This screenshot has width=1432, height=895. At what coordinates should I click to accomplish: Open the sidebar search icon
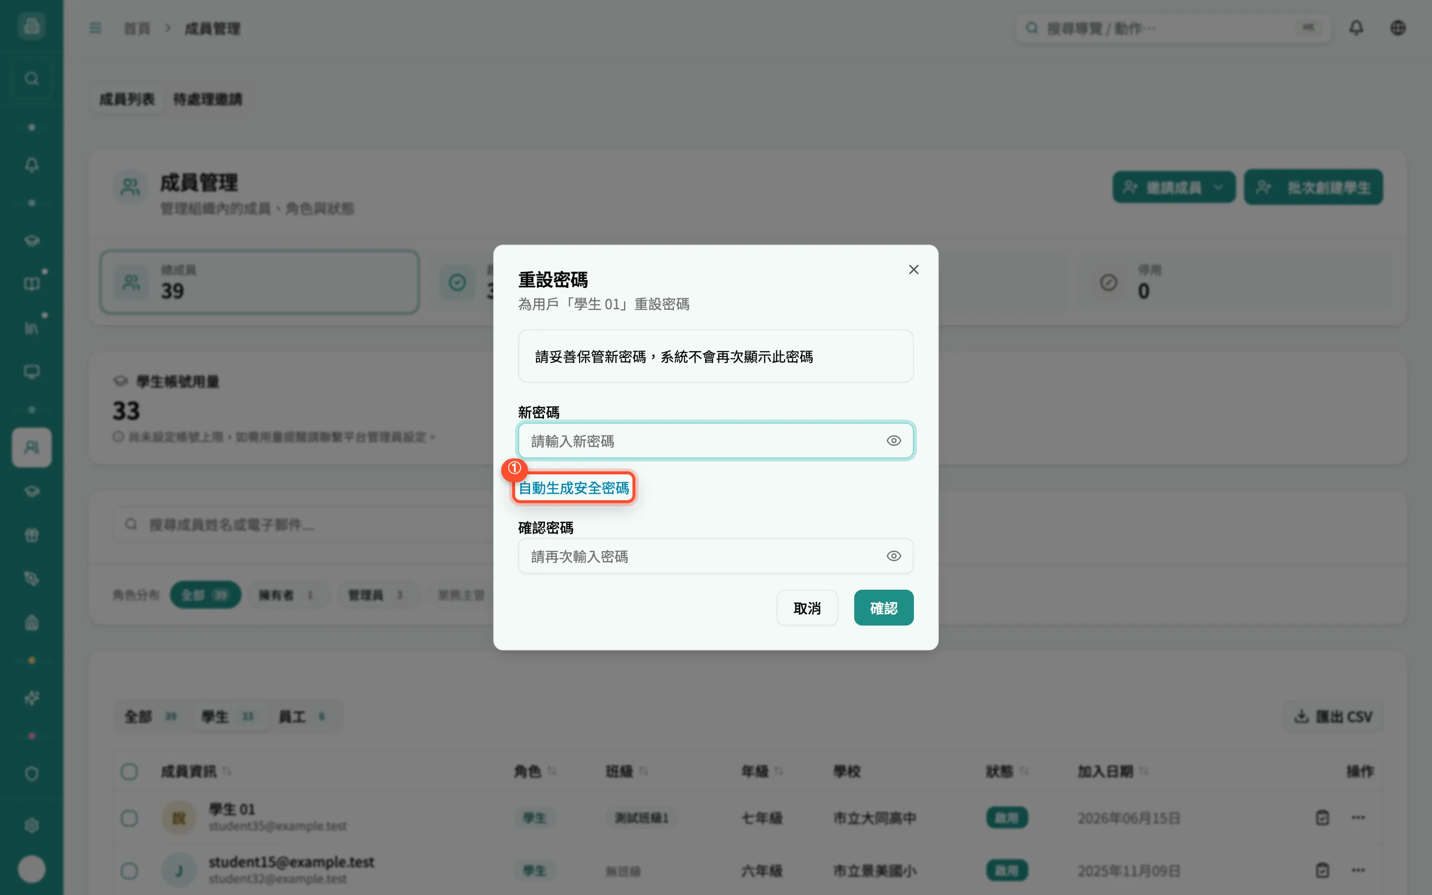[x=31, y=79]
